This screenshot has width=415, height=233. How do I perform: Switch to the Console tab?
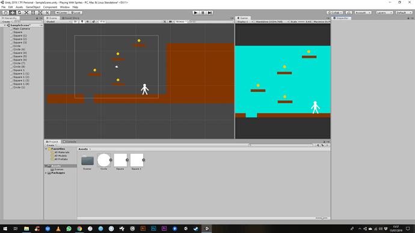70,142
